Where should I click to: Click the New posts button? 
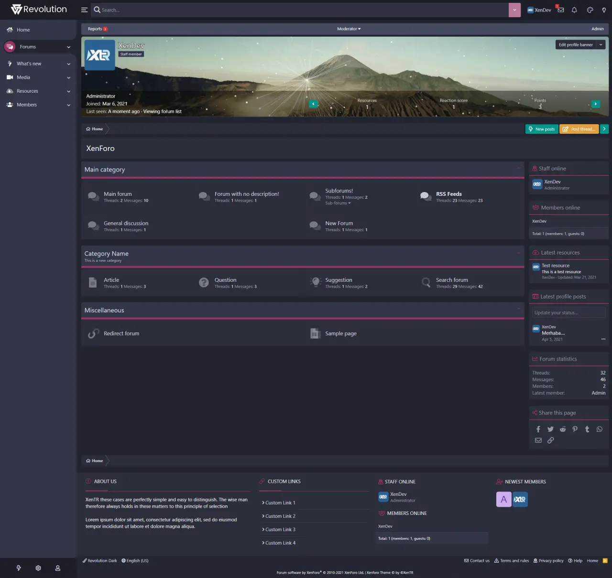542,129
